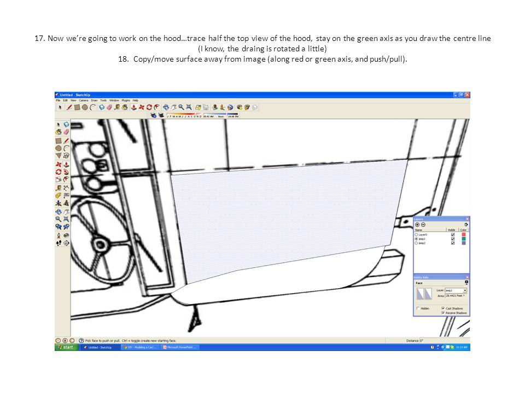Select the Paint Bucket in top toolbar
This screenshot has height=393, width=525.
pos(124,108)
